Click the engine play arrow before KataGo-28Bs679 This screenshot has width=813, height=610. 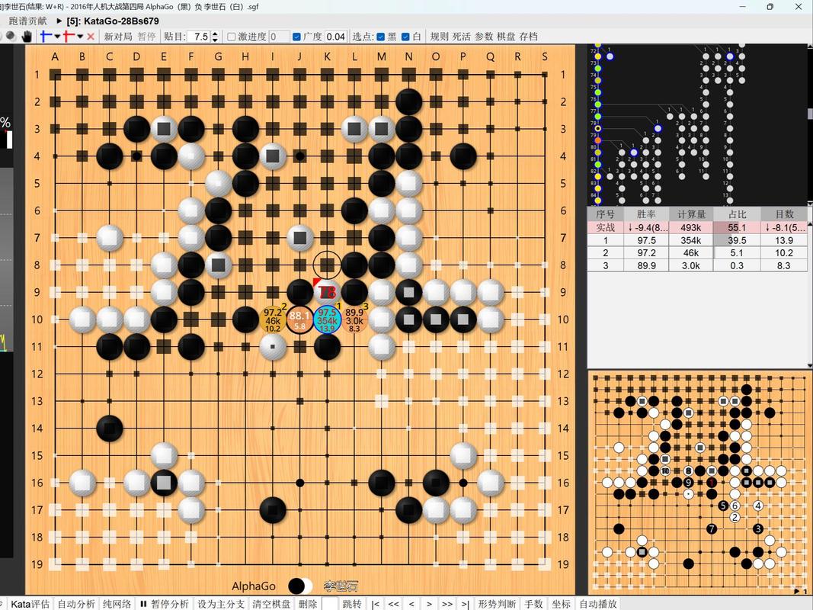59,21
